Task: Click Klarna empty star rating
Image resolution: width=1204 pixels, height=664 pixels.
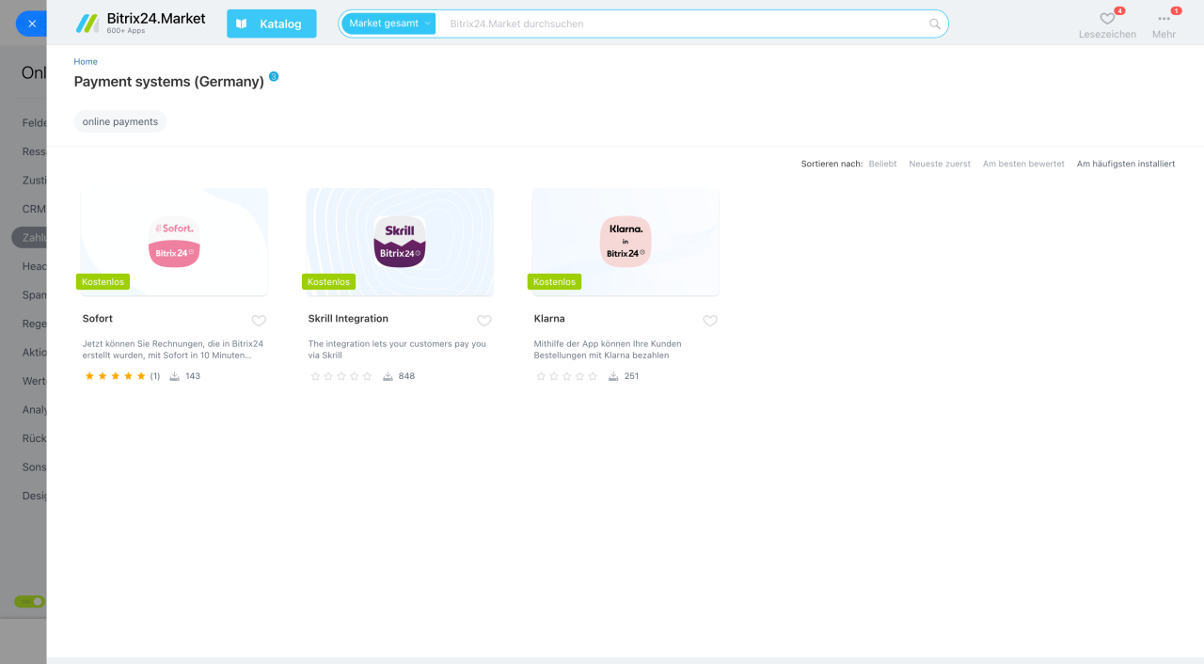Action: (567, 376)
